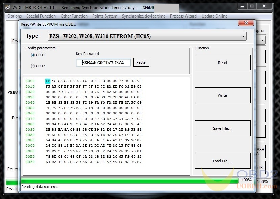
Task: Open the Options menu
Action: [15, 16]
